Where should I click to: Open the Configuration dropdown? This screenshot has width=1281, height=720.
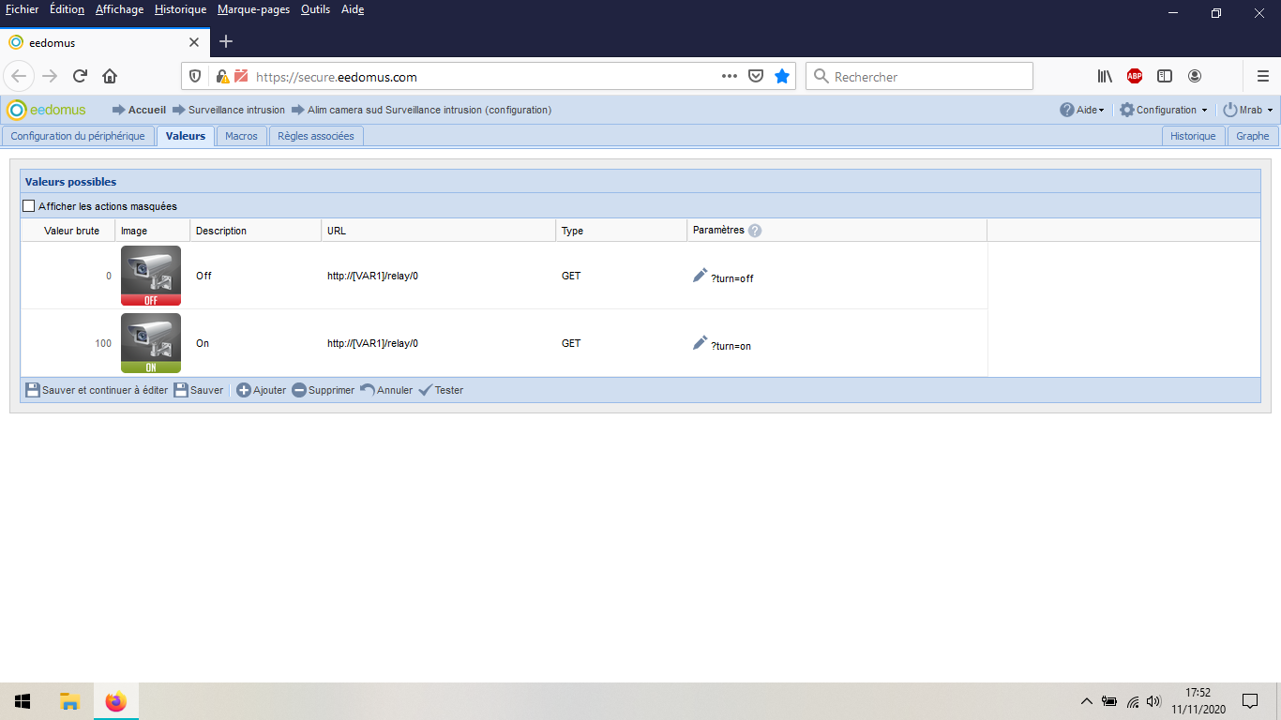(1164, 110)
